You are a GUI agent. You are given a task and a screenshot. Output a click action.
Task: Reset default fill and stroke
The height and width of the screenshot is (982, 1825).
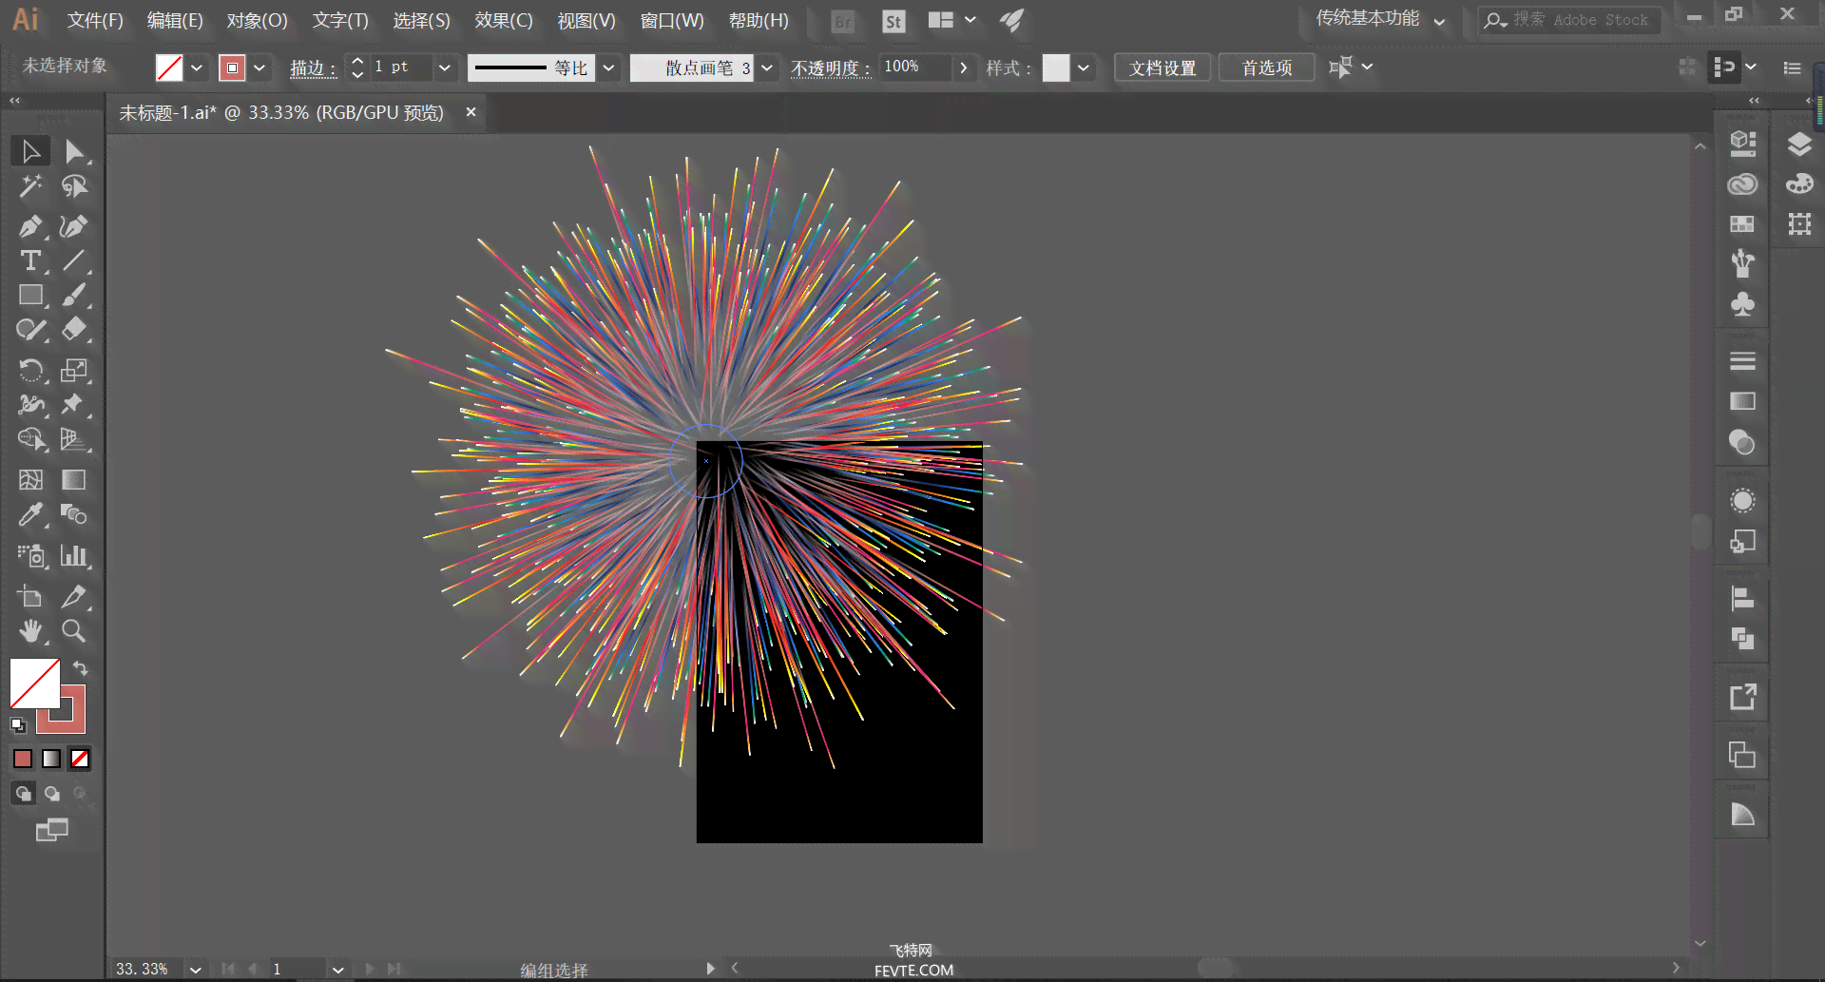pos(18,725)
